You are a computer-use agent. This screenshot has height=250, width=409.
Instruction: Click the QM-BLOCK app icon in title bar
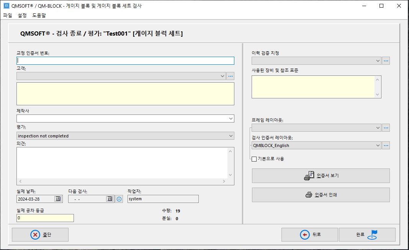tap(6, 6)
